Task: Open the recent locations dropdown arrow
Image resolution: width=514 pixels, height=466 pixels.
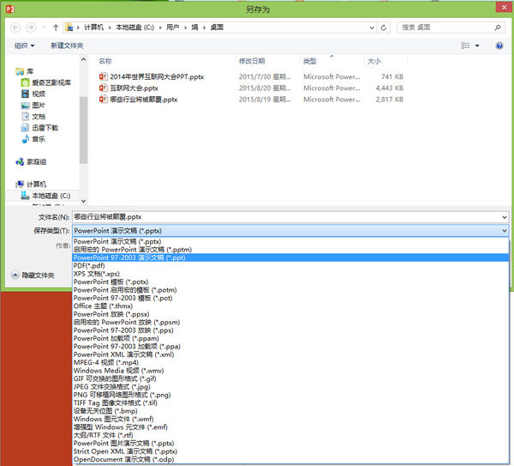Action: click(44, 27)
